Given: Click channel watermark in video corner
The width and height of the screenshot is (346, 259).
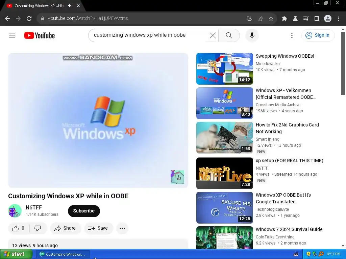Looking at the screenshot, I should tap(177, 177).
